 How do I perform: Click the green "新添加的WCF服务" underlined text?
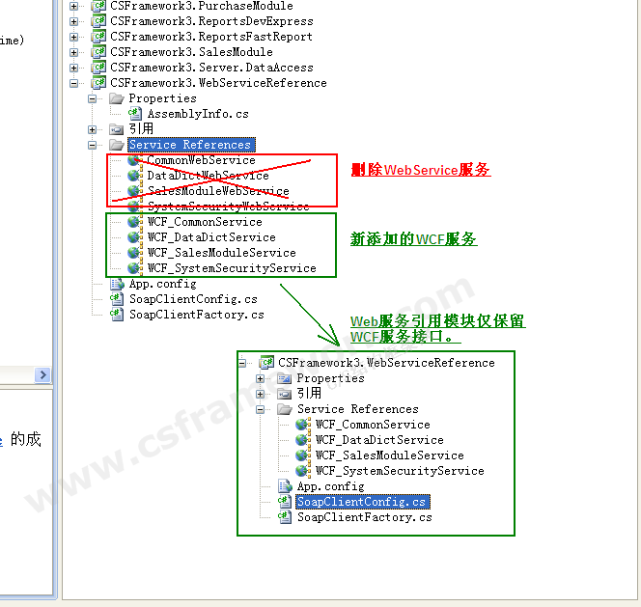coord(413,239)
